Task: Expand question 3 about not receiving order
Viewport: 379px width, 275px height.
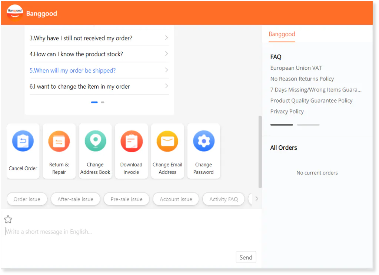Action: [x=99, y=38]
